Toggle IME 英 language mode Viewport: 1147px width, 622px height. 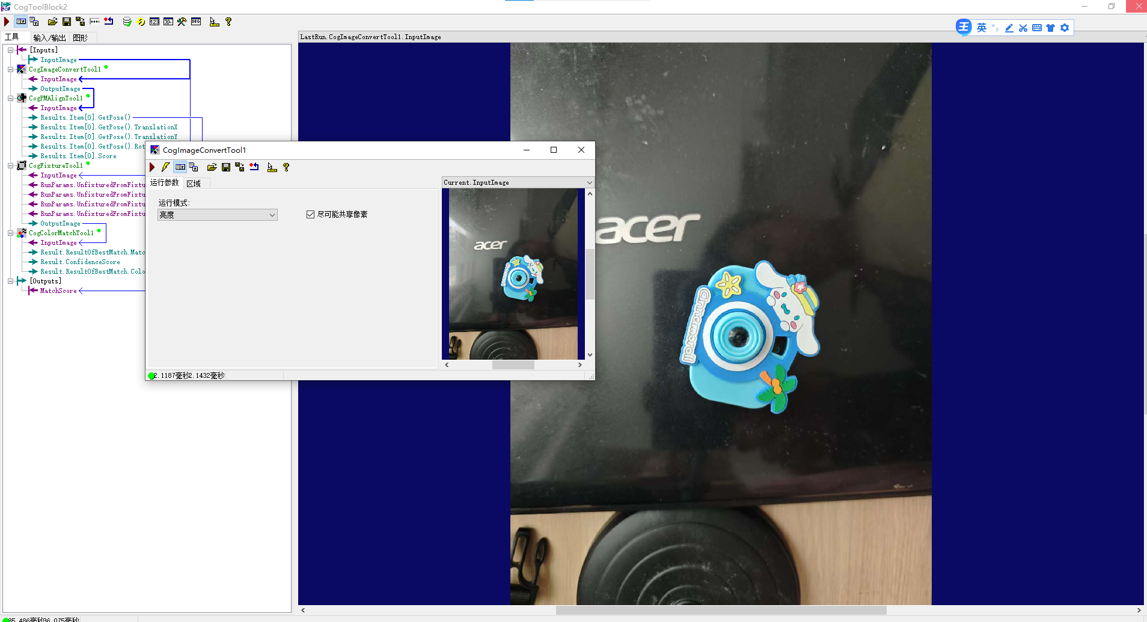tap(982, 28)
